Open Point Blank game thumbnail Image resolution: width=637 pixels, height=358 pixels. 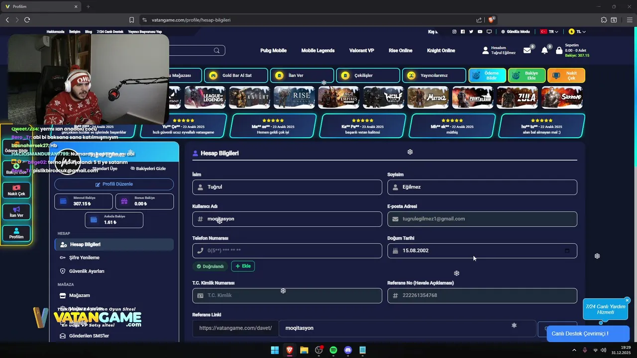coord(472,97)
